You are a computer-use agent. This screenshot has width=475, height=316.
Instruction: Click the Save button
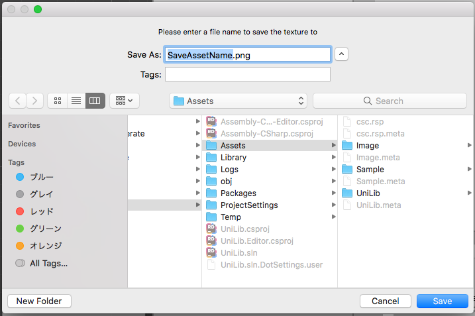pos(443,301)
